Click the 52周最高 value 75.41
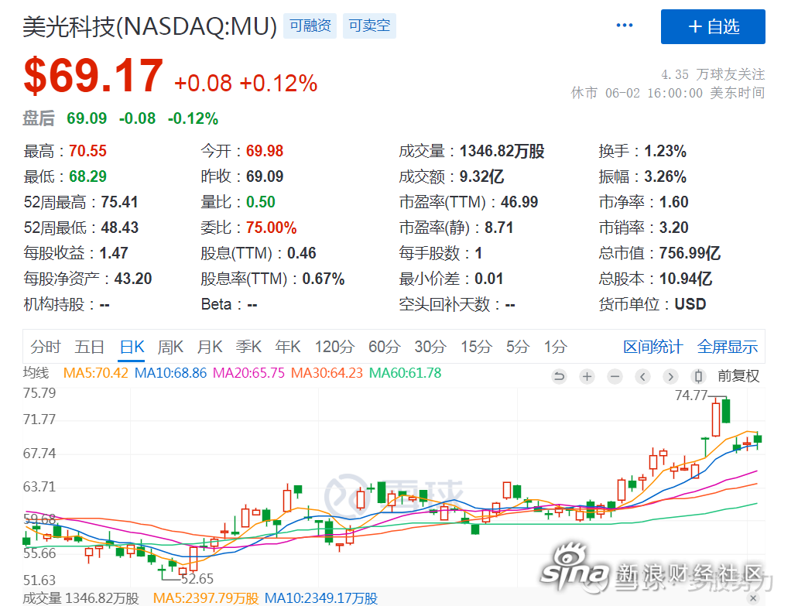The height and width of the screenshot is (606, 798). click(120, 202)
